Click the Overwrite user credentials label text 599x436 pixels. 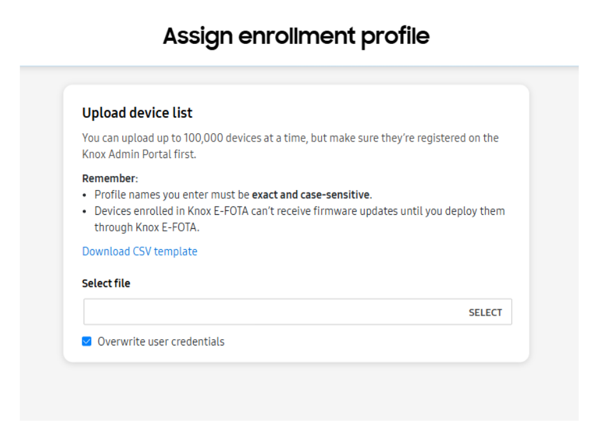click(161, 342)
